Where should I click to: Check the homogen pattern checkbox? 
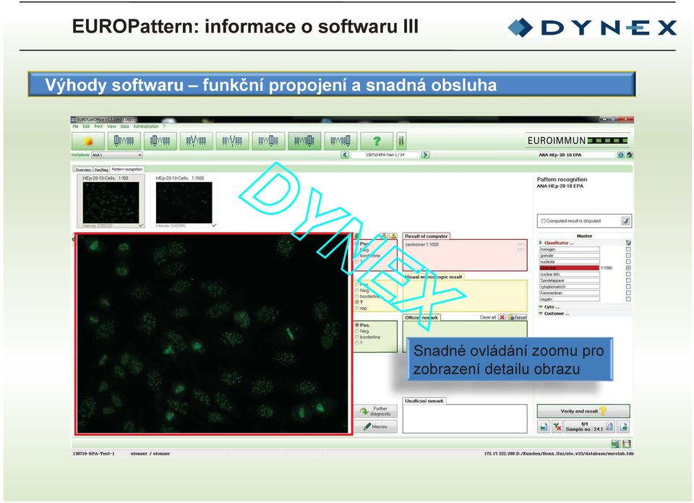(628, 249)
